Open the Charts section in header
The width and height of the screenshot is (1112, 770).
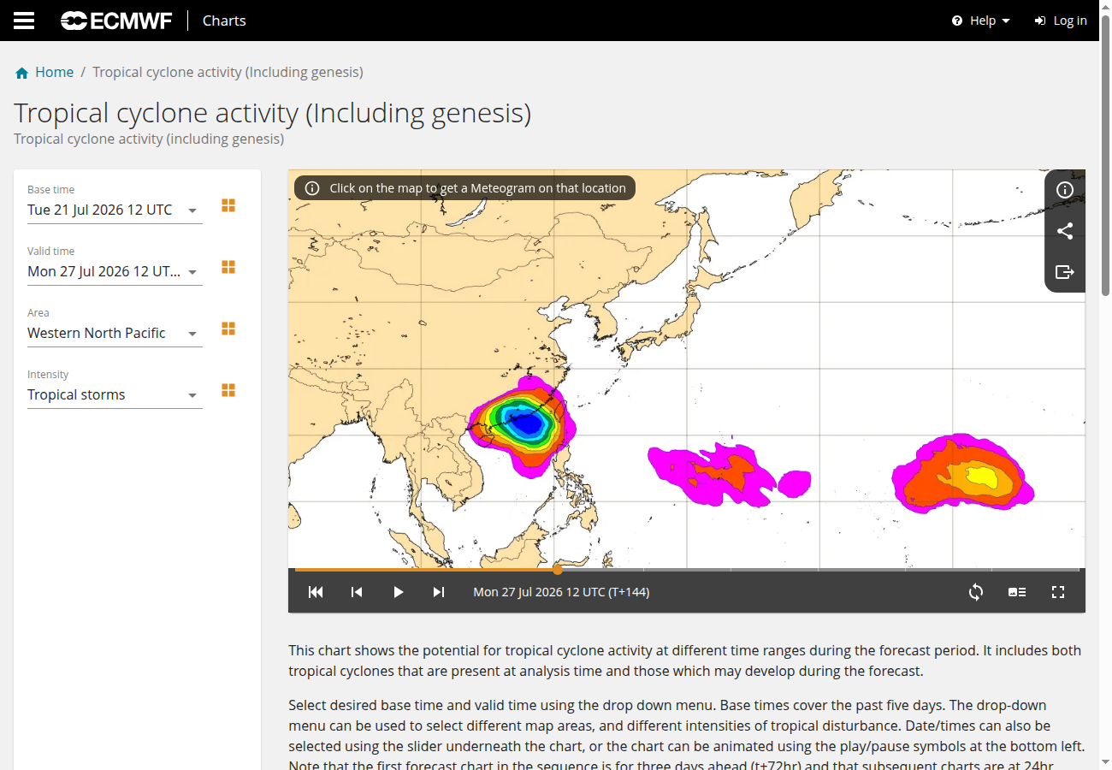click(224, 21)
